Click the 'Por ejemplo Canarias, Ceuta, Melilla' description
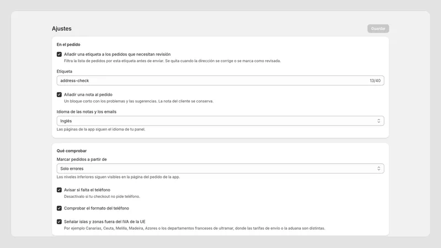Image resolution: width=441 pixels, height=248 pixels. (x=195, y=228)
